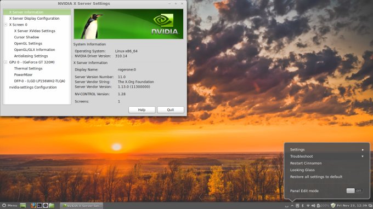Viewport: 373px width, 209px height.
Task: Select NVIDIA X Server Settings taskbar entry
Action: tap(82, 205)
